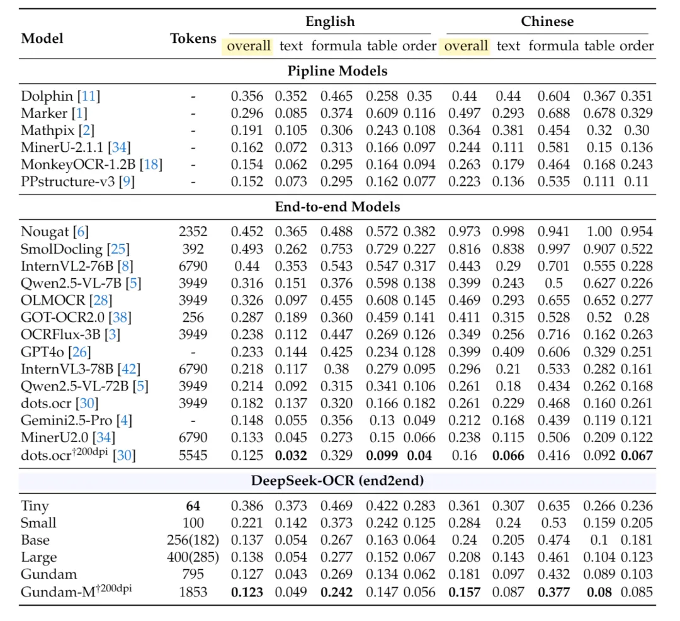This screenshot has height=621, width=680.
Task: Click PPstructure-v3 citation 9
Action: pyautogui.click(x=127, y=181)
